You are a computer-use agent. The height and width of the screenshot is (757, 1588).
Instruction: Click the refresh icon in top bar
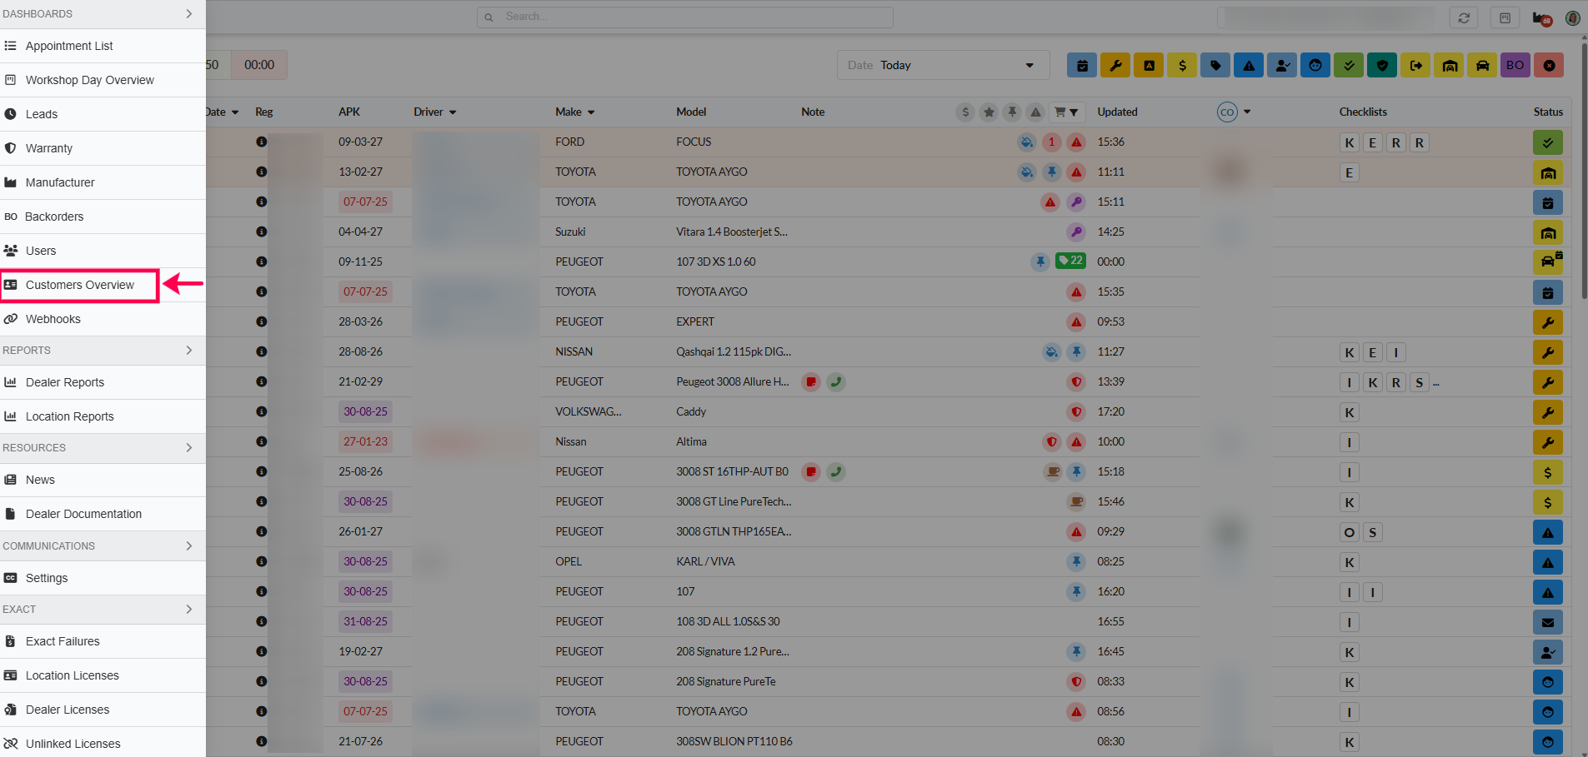point(1464,17)
